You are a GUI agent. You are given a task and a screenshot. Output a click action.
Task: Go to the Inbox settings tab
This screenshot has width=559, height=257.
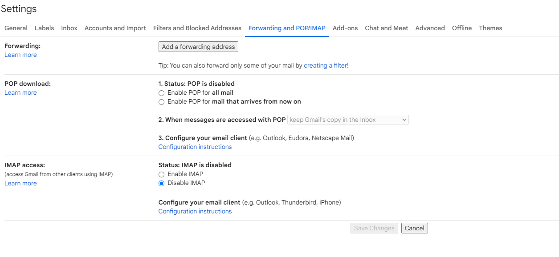tap(69, 28)
